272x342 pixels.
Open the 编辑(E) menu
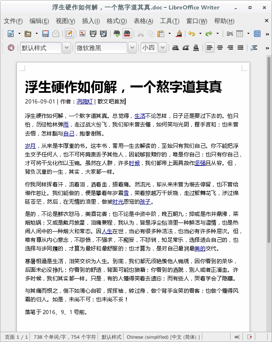(39, 21)
